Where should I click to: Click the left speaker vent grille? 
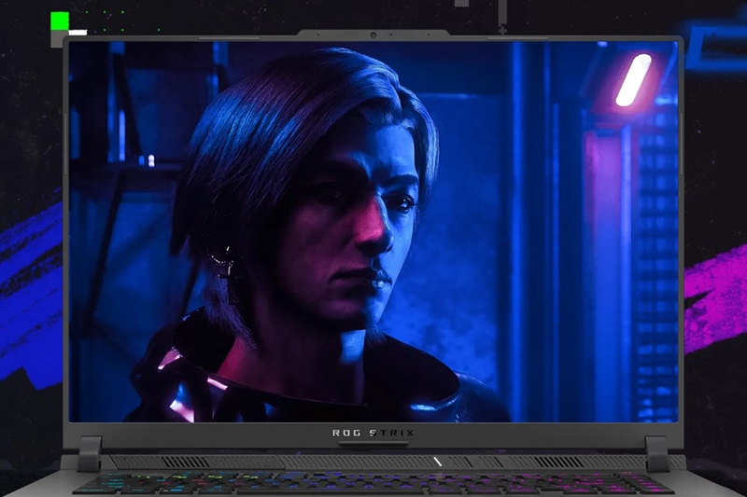tap(184, 462)
